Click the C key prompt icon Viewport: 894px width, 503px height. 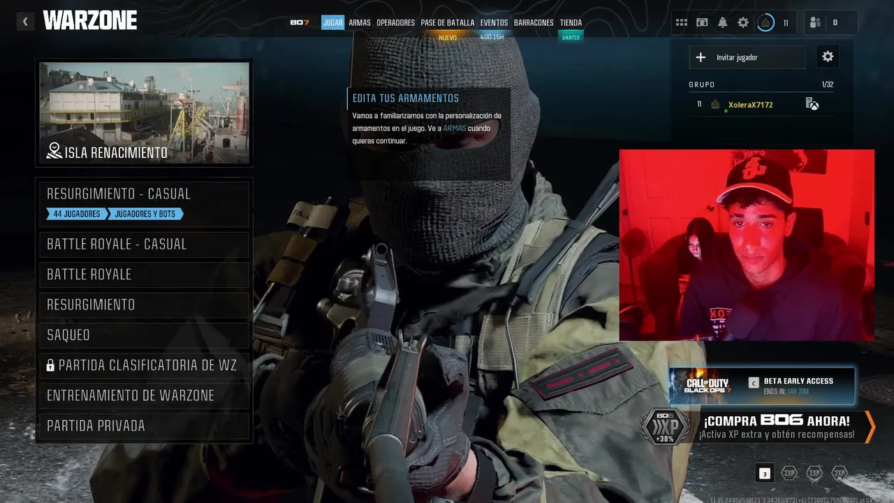[x=754, y=382]
